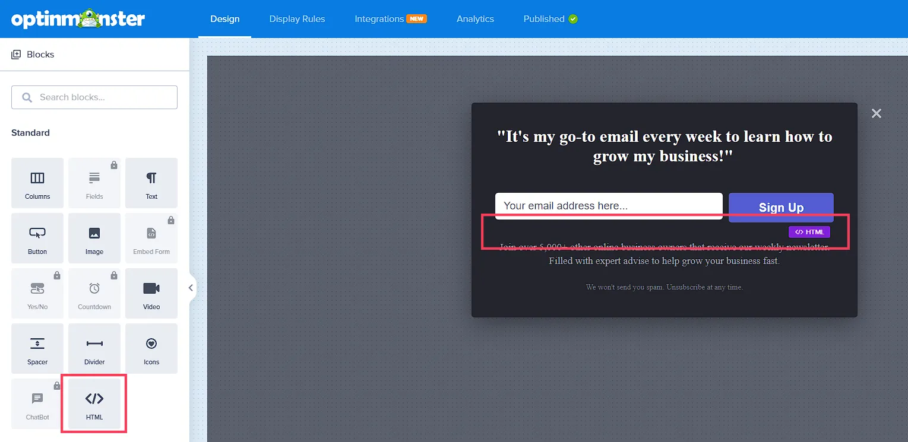
Task: Click the Standard section heading
Action: 30,133
